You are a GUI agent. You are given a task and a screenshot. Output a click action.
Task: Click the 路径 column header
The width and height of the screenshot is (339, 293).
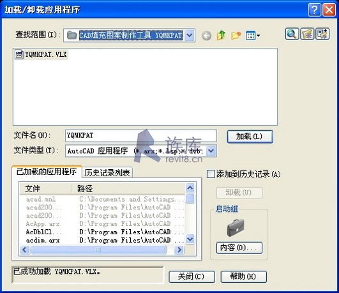coord(128,188)
